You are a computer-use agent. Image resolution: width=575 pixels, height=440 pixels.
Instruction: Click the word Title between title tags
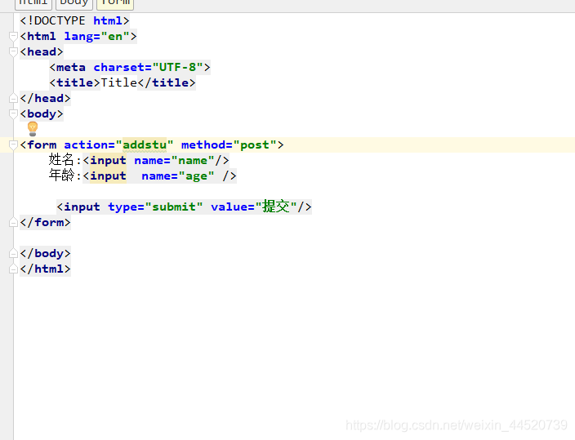118,82
